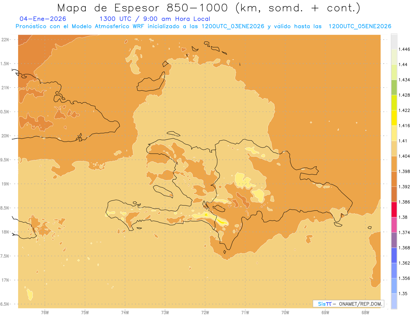Click the legend value "1.374"

tap(404, 233)
